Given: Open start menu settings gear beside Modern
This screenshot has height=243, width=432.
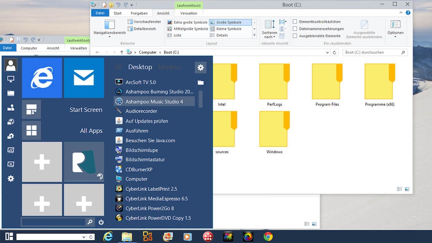Looking at the screenshot, I should pyautogui.click(x=201, y=67).
